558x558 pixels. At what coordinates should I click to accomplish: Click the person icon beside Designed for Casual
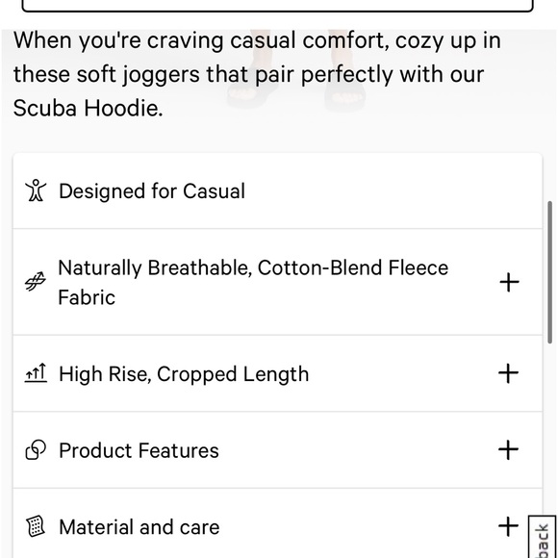click(36, 190)
